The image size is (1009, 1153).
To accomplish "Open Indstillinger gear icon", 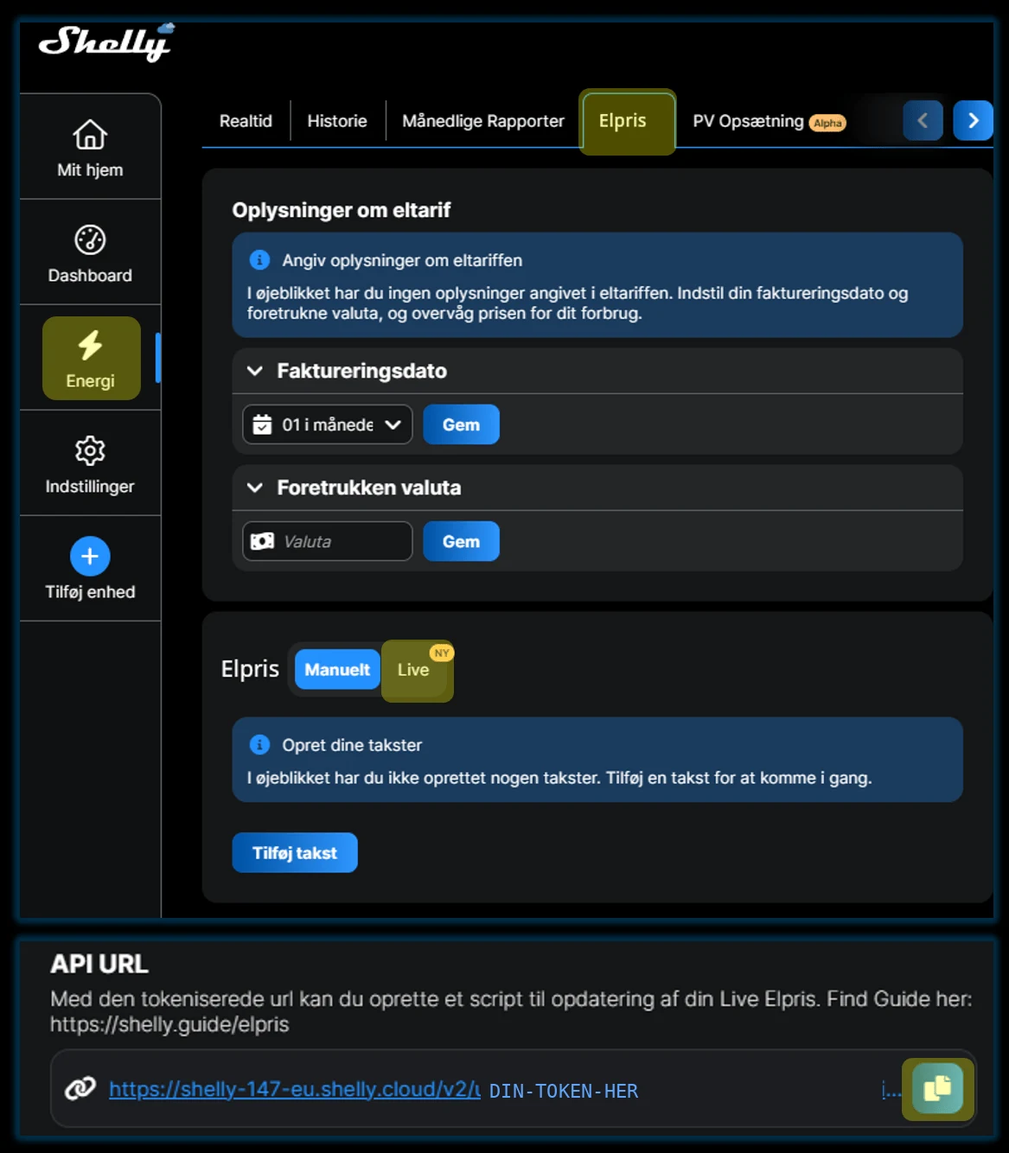I will point(90,450).
